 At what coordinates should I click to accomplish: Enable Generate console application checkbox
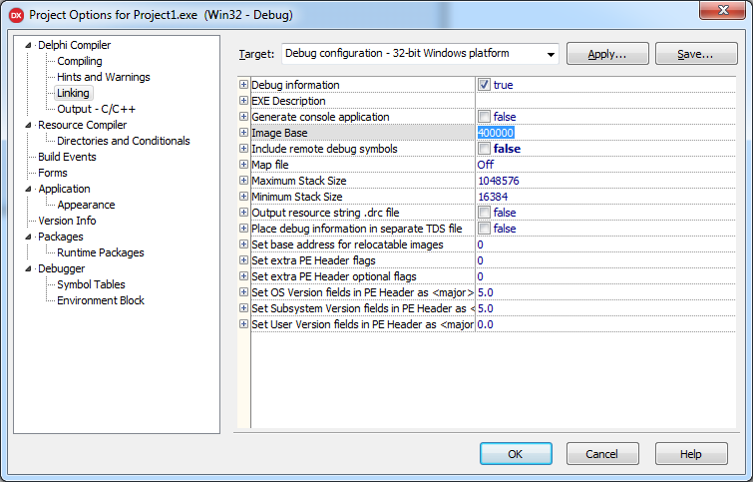point(484,117)
